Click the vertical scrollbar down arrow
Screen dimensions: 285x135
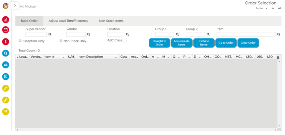pyautogui.click(x=279, y=126)
